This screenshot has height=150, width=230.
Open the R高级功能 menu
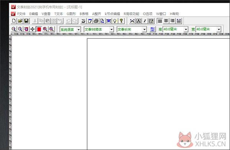[x=131, y=14]
